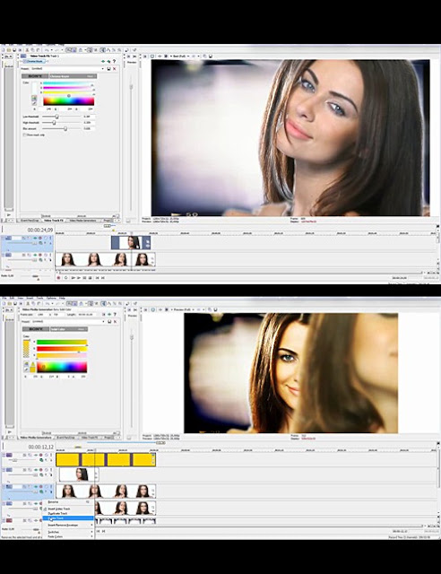Click clip on top track of upper timeline
The width and height of the screenshot is (441, 574).
click(x=131, y=243)
